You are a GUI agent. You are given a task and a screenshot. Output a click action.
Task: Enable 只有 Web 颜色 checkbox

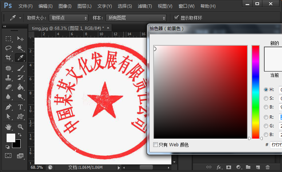[x=156, y=144]
